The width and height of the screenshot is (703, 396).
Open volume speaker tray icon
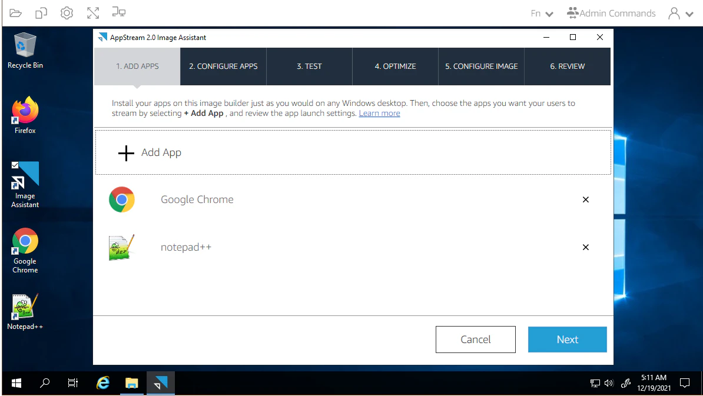609,383
